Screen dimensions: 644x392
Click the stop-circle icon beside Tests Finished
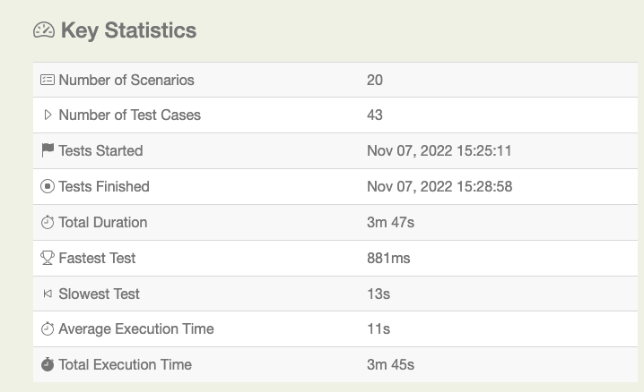[x=48, y=186]
